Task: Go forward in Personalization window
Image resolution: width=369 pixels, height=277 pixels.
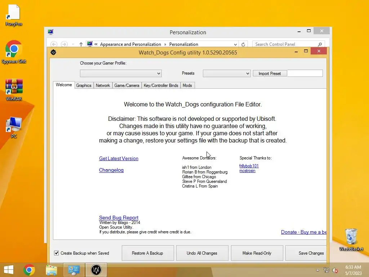Action: pos(64,44)
